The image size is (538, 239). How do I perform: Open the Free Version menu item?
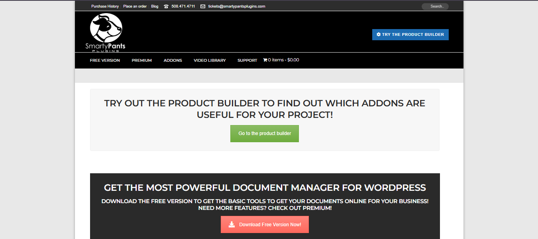click(105, 61)
